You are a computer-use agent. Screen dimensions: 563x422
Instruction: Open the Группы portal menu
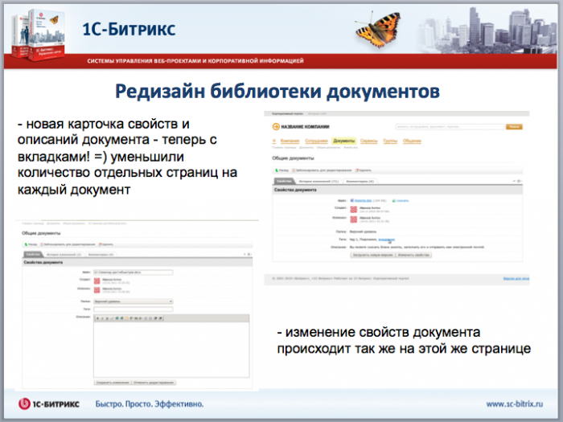390,141
